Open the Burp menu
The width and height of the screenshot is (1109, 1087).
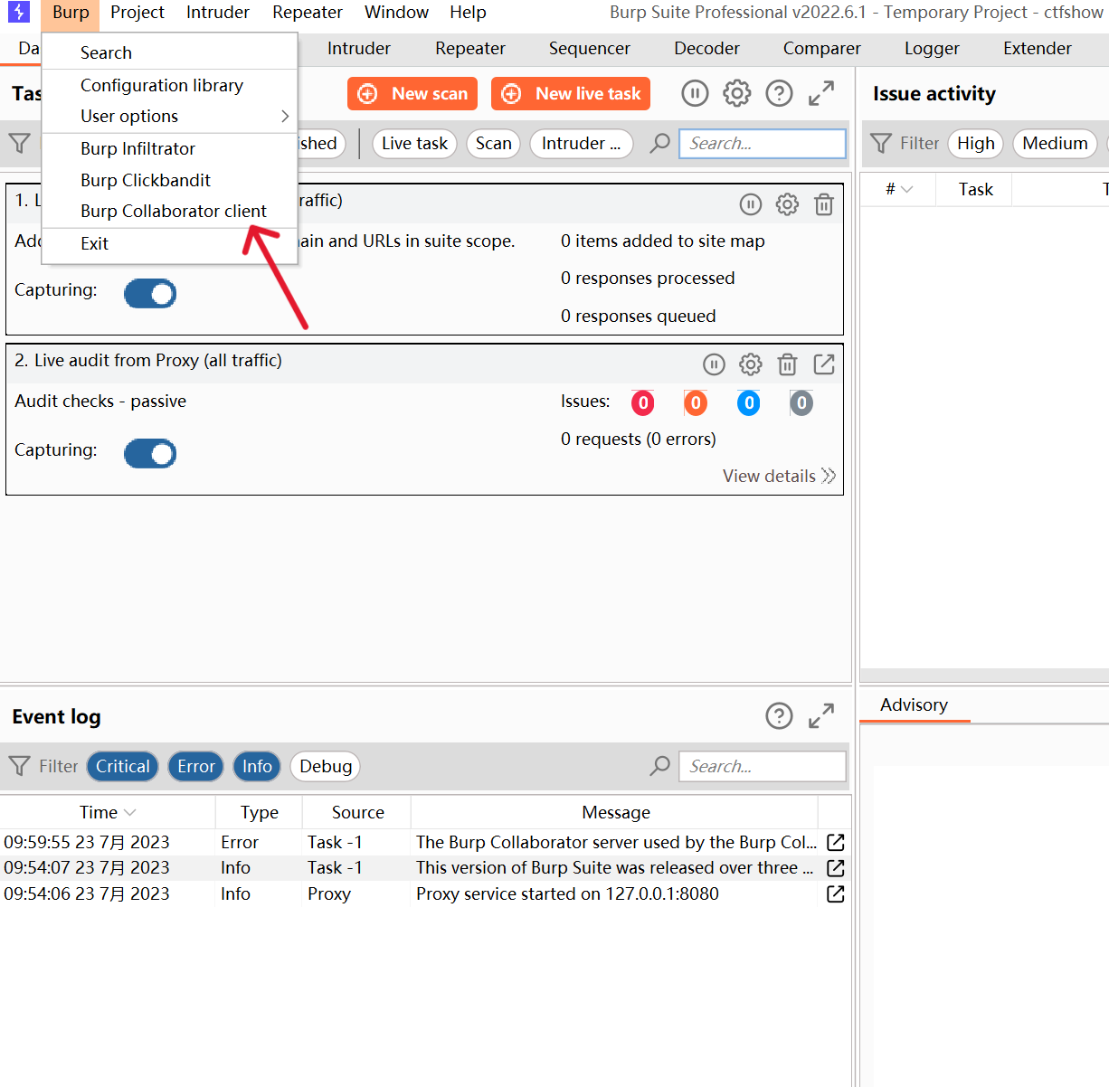point(71,13)
